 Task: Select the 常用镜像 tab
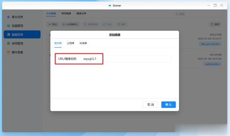(x=66, y=14)
